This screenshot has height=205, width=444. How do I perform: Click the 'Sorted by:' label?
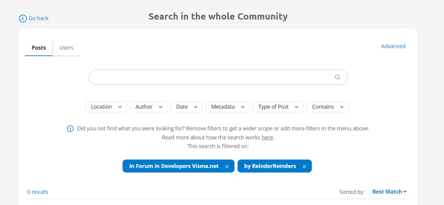pos(352,192)
